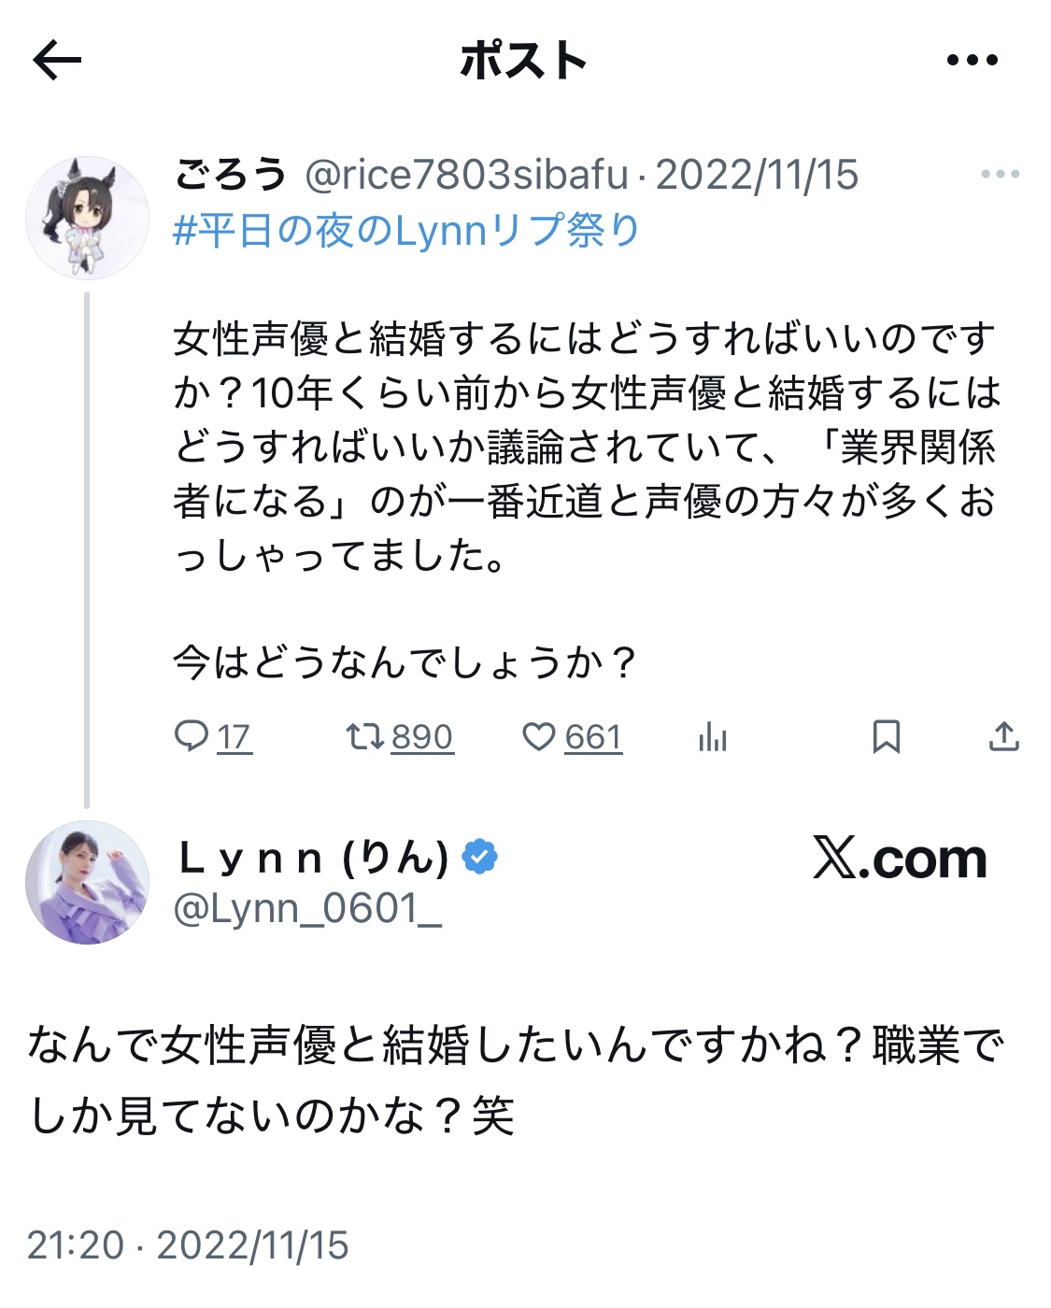Click the @Lynn_0601_ handle
The width and height of the screenshot is (1051, 1308).
click(x=307, y=908)
